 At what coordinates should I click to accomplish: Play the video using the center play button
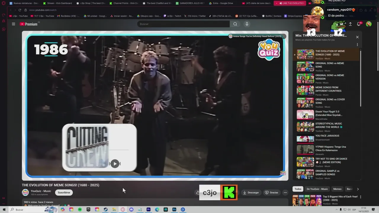[x=115, y=164]
